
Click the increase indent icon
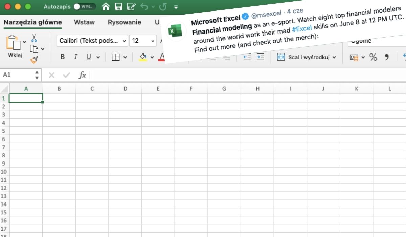(260, 57)
